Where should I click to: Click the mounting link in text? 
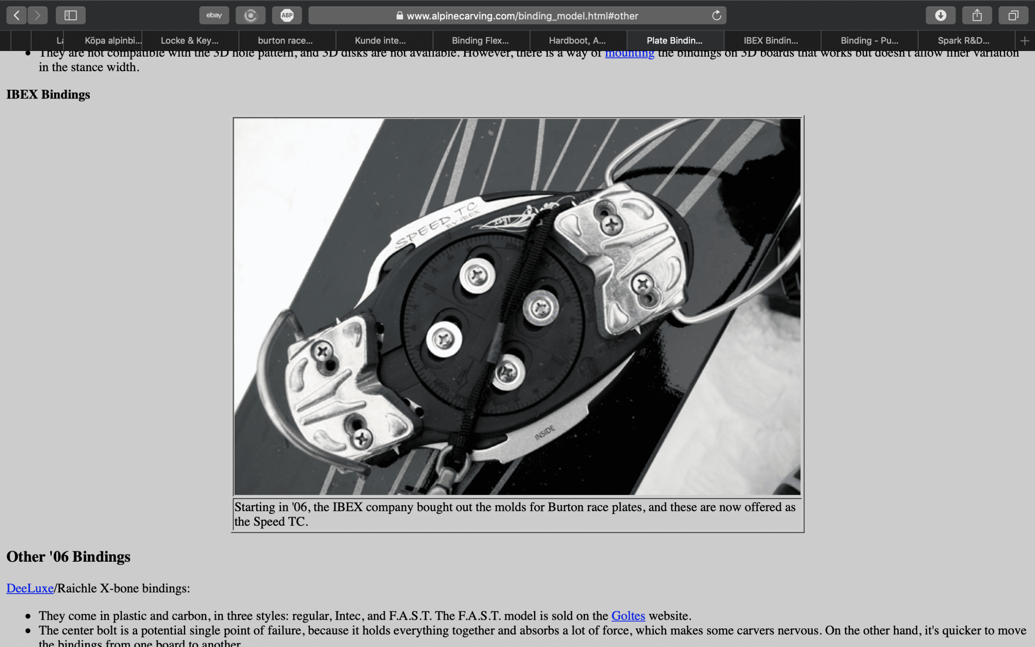(629, 54)
